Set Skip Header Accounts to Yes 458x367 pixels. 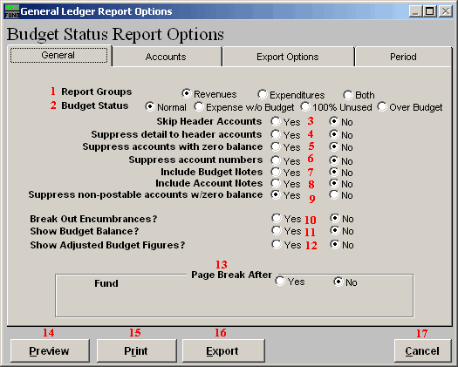point(275,121)
